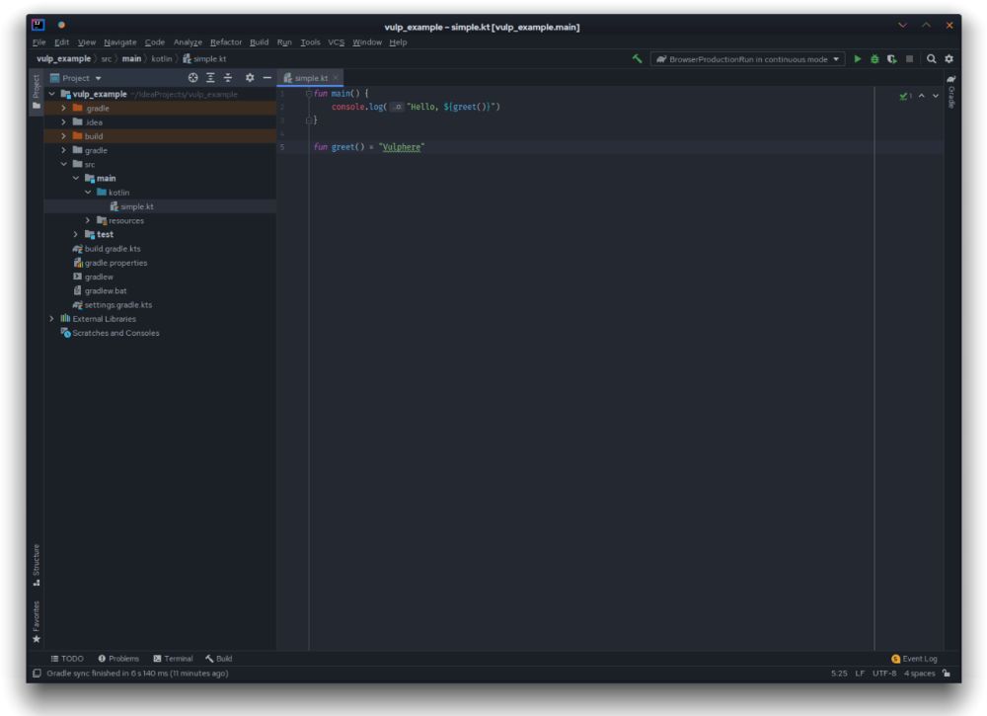Open Terminal tool window
Screen dimensions: 987x716
[173, 659]
